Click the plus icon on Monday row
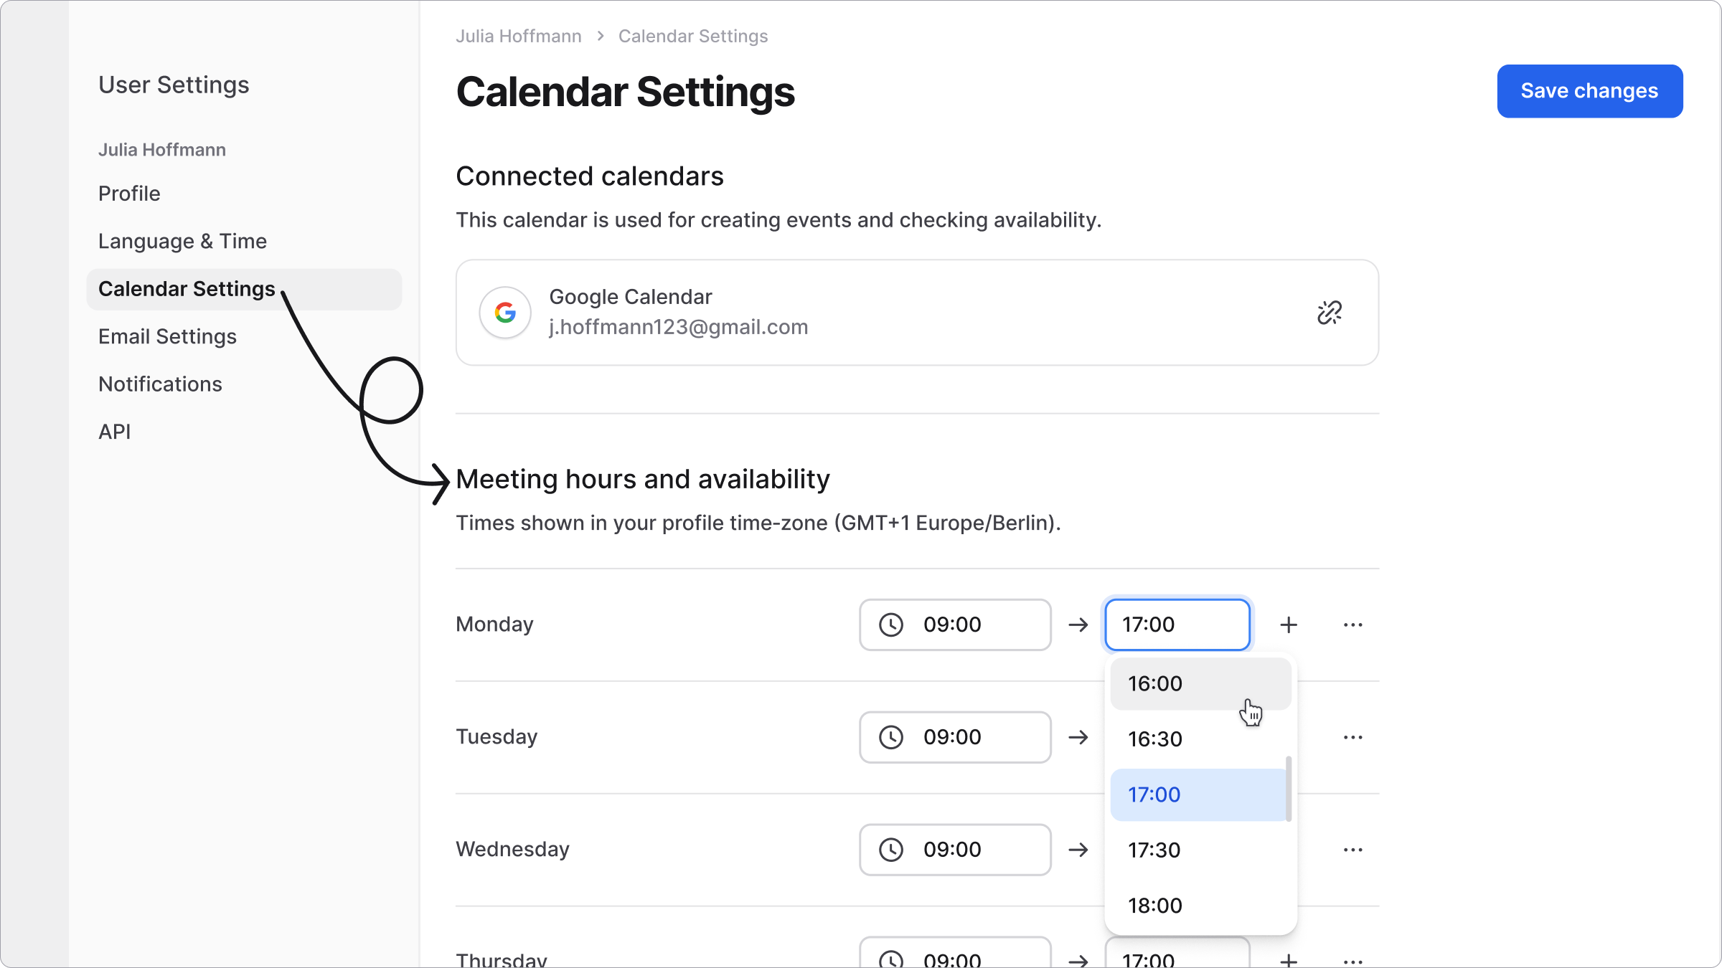This screenshot has height=968, width=1722. (1289, 625)
